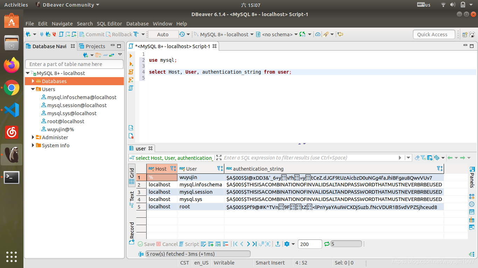Open the results settings gear dropdown
This screenshot has height=268, width=478.
tap(290, 244)
